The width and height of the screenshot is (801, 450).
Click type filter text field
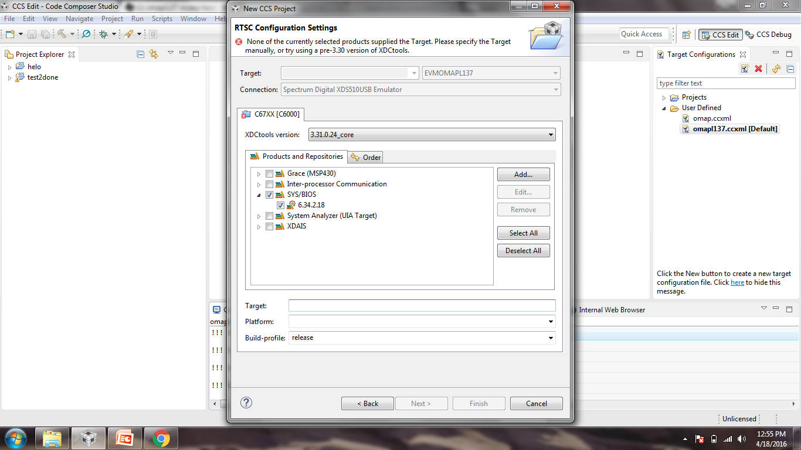[726, 83]
